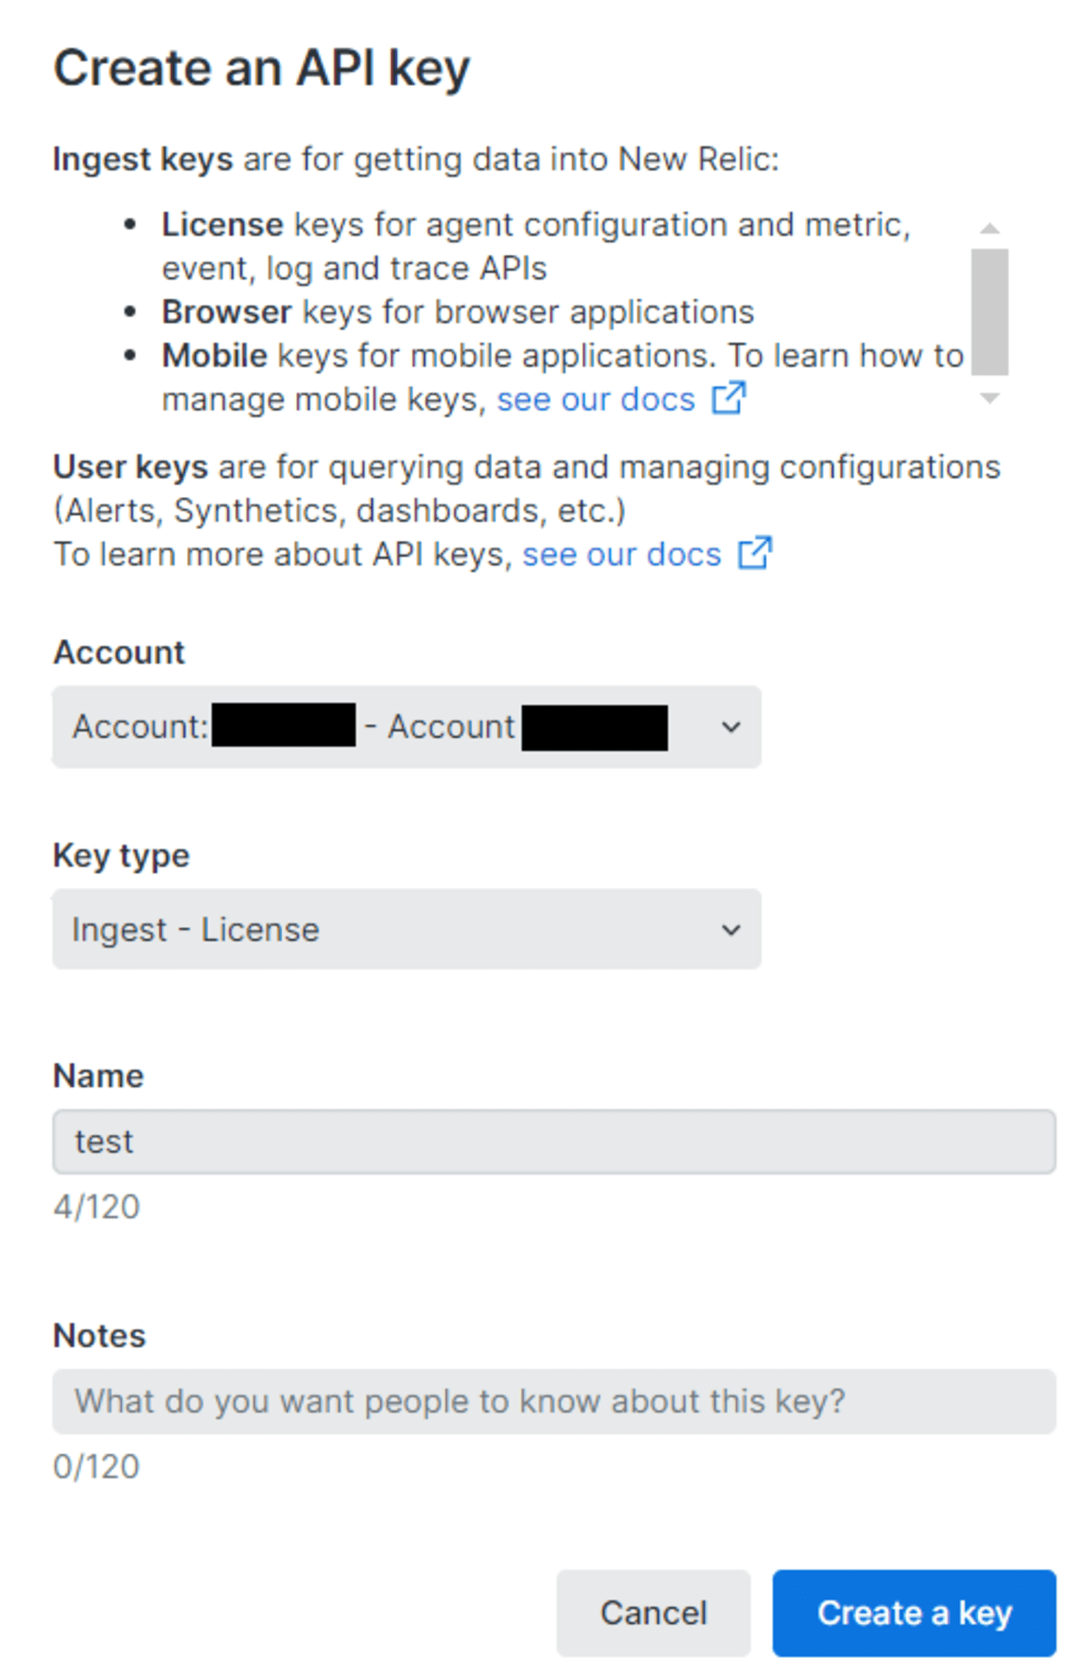The image size is (1074, 1668).
Task: Click the Notes input field
Action: pos(555,1401)
